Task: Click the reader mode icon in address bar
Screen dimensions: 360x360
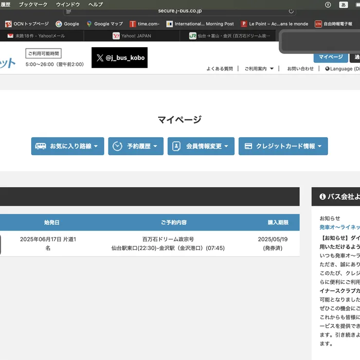Action: click(x=68, y=11)
